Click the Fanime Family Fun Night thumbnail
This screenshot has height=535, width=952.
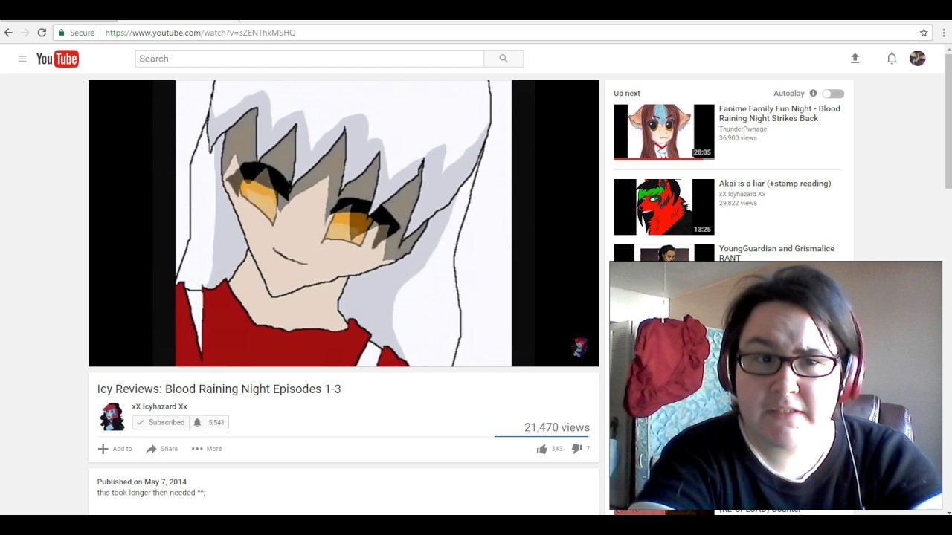(x=663, y=132)
